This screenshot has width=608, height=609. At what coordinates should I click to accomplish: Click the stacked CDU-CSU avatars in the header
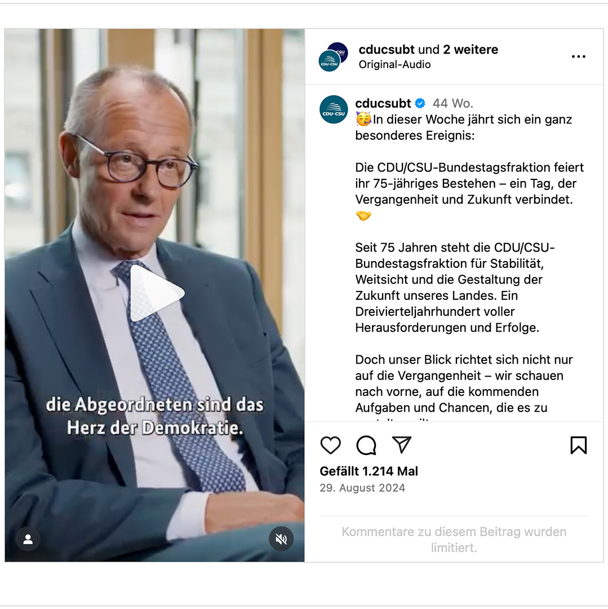(x=333, y=57)
